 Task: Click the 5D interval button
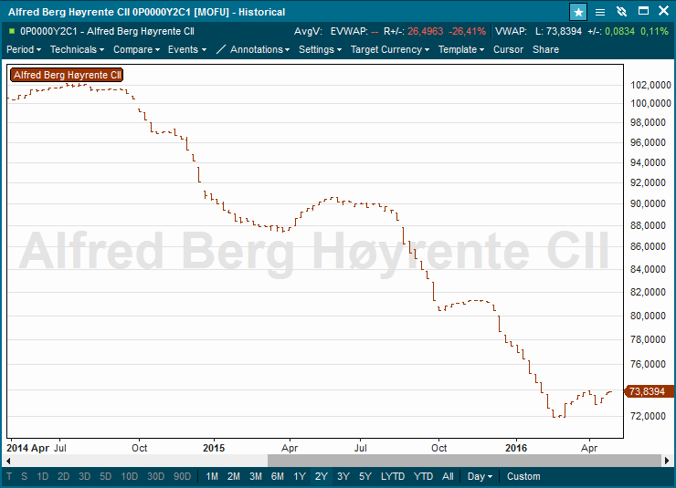pyautogui.click(x=106, y=476)
